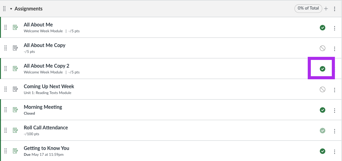Click drag handle for Morning Meeting row

point(6,110)
